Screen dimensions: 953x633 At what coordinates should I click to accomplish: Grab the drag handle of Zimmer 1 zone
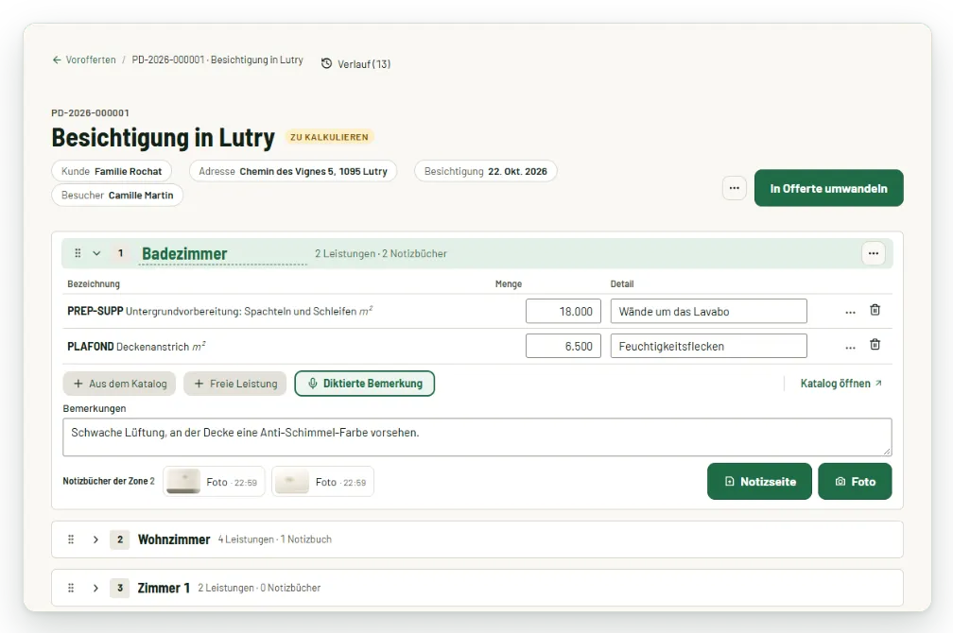point(71,588)
